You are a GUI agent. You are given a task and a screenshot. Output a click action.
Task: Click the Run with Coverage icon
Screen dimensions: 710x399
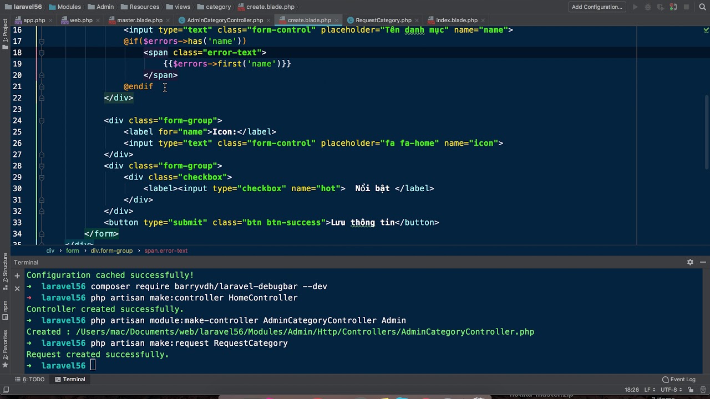tap(661, 7)
